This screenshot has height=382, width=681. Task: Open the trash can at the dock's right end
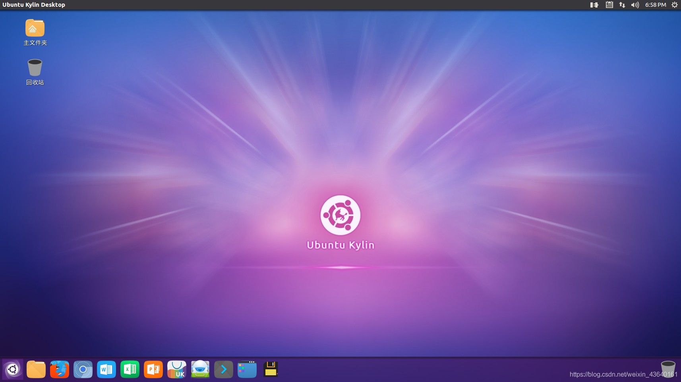pos(668,369)
